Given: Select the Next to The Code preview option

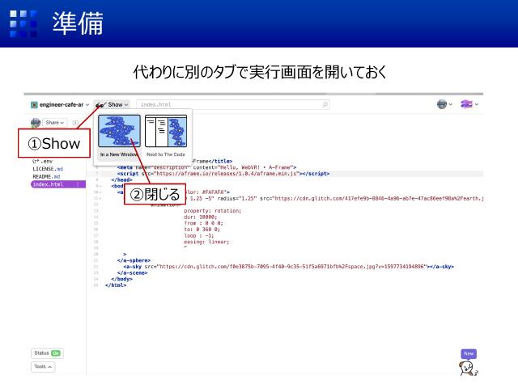Looking at the screenshot, I should (166, 135).
